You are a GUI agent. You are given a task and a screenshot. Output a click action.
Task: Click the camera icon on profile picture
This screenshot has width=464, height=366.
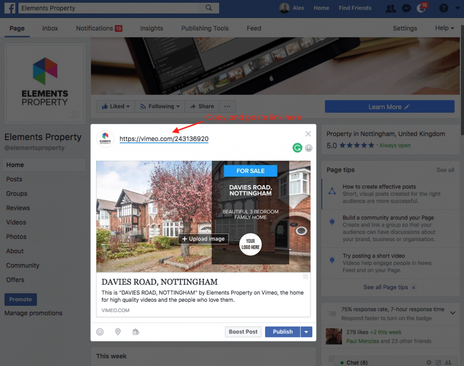coord(74,113)
